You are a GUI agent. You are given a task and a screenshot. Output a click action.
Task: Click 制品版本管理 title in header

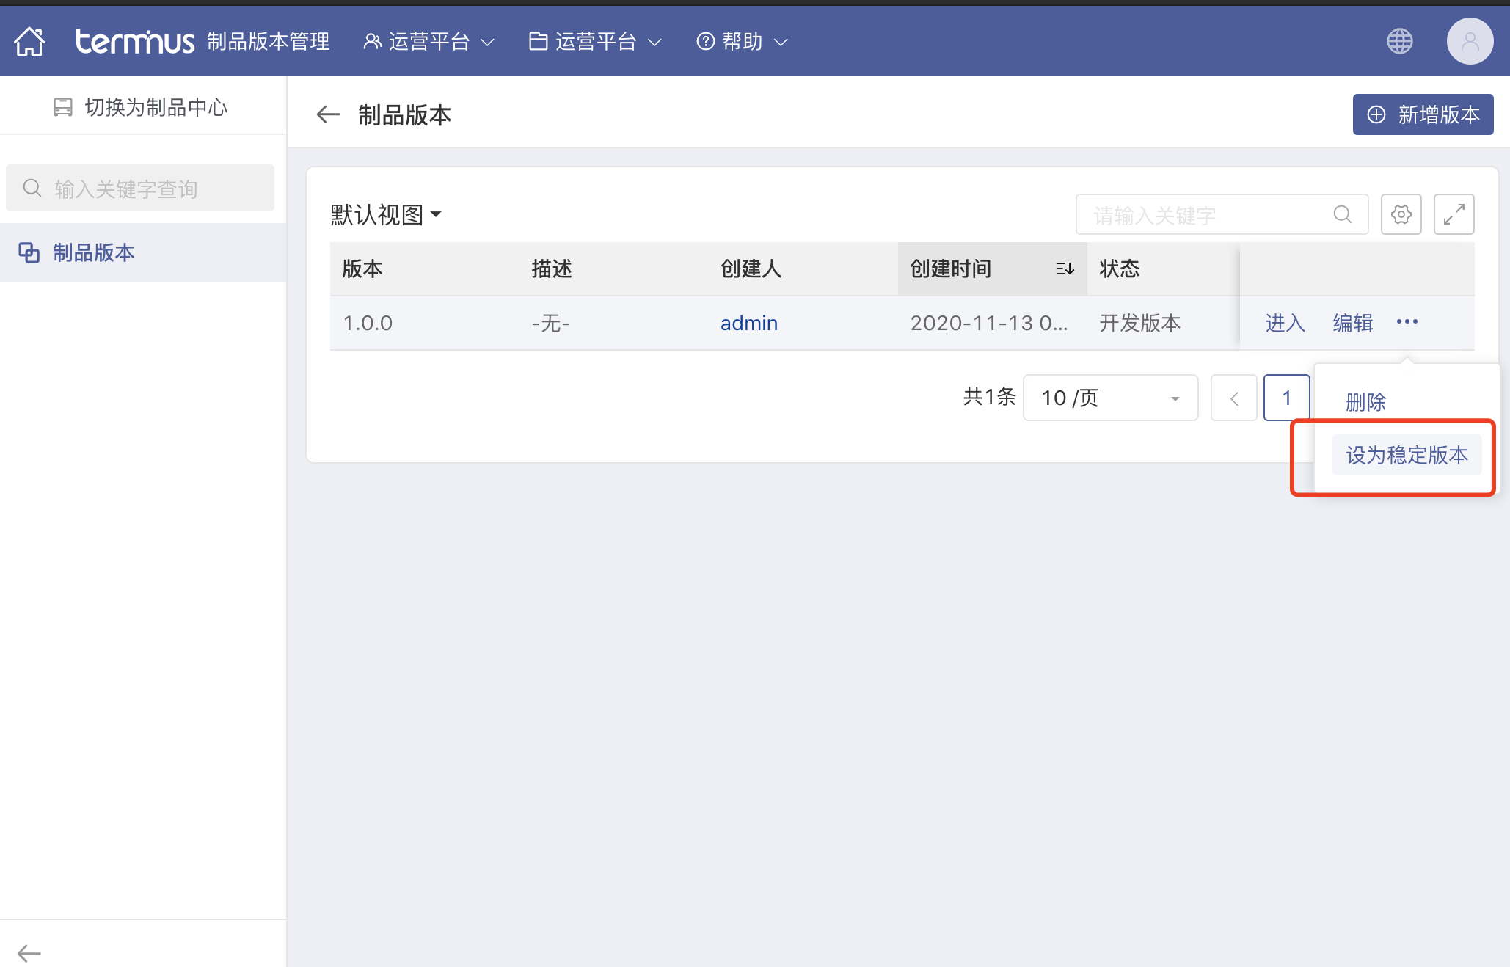269,41
